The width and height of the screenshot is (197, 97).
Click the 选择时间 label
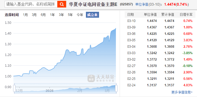click(x=12, y=15)
